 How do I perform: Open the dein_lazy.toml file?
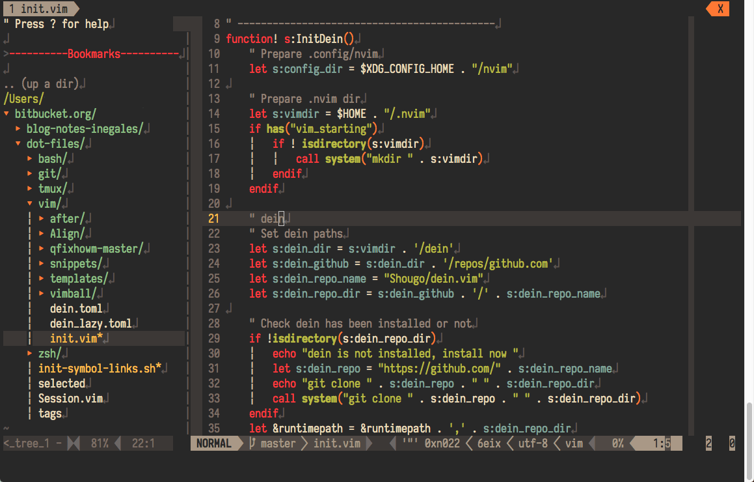(x=90, y=324)
